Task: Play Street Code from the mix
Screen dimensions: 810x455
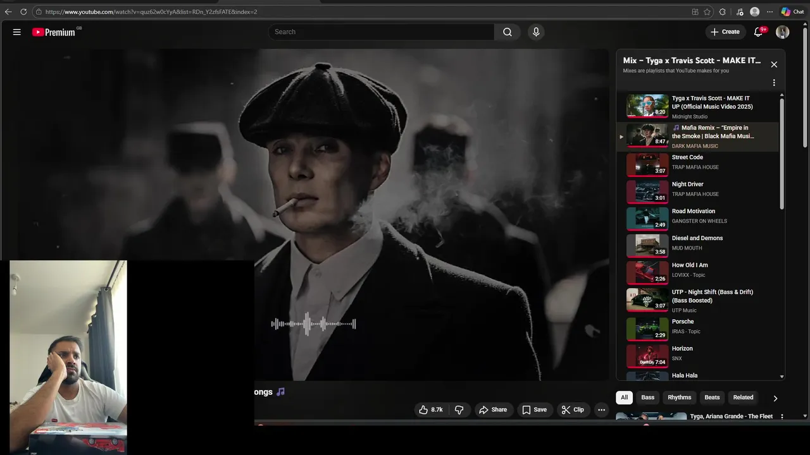Action: (698, 164)
